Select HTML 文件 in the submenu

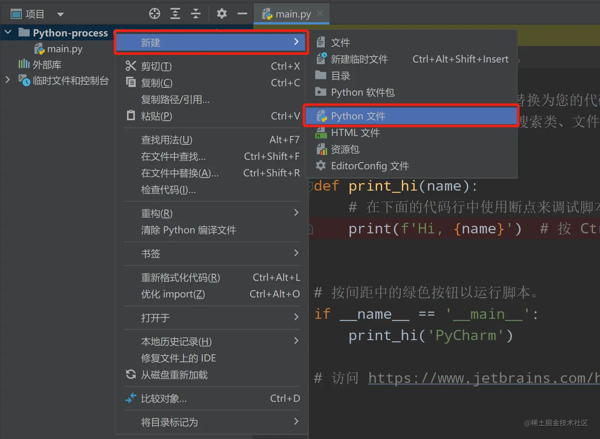tap(412, 133)
